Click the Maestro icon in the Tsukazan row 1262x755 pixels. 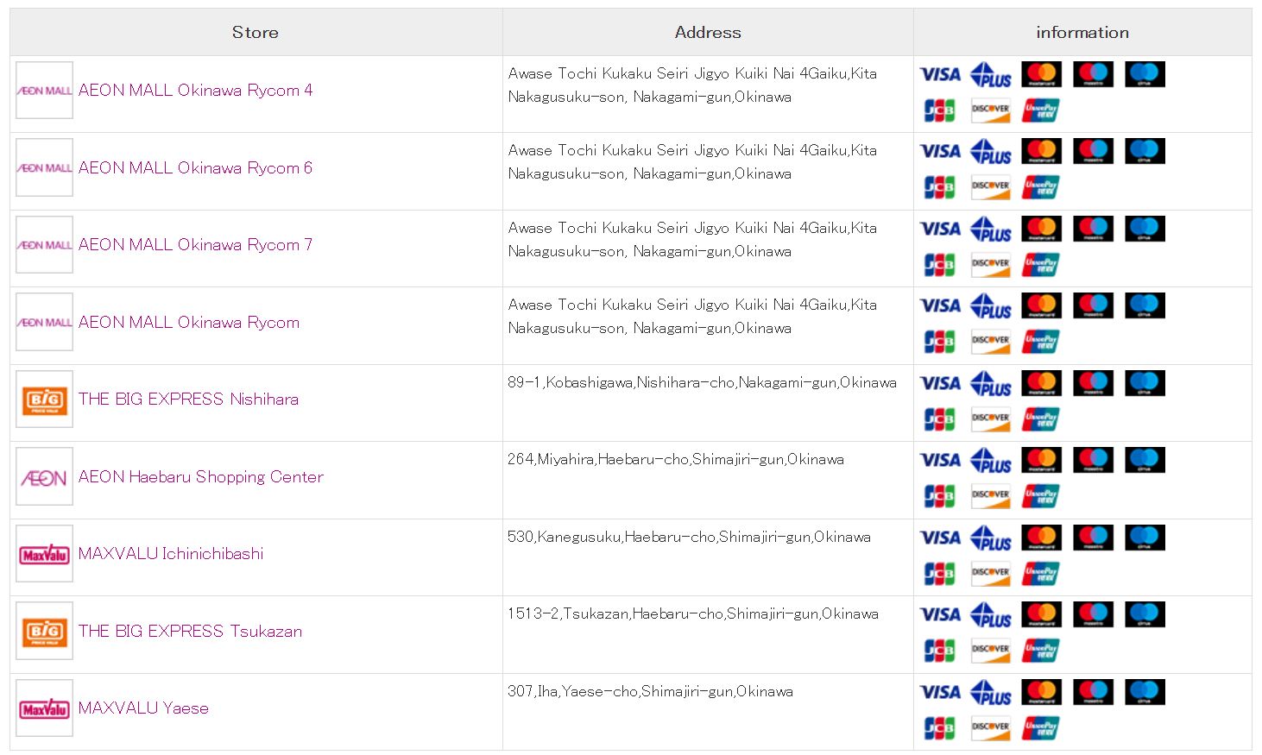[x=1094, y=614]
